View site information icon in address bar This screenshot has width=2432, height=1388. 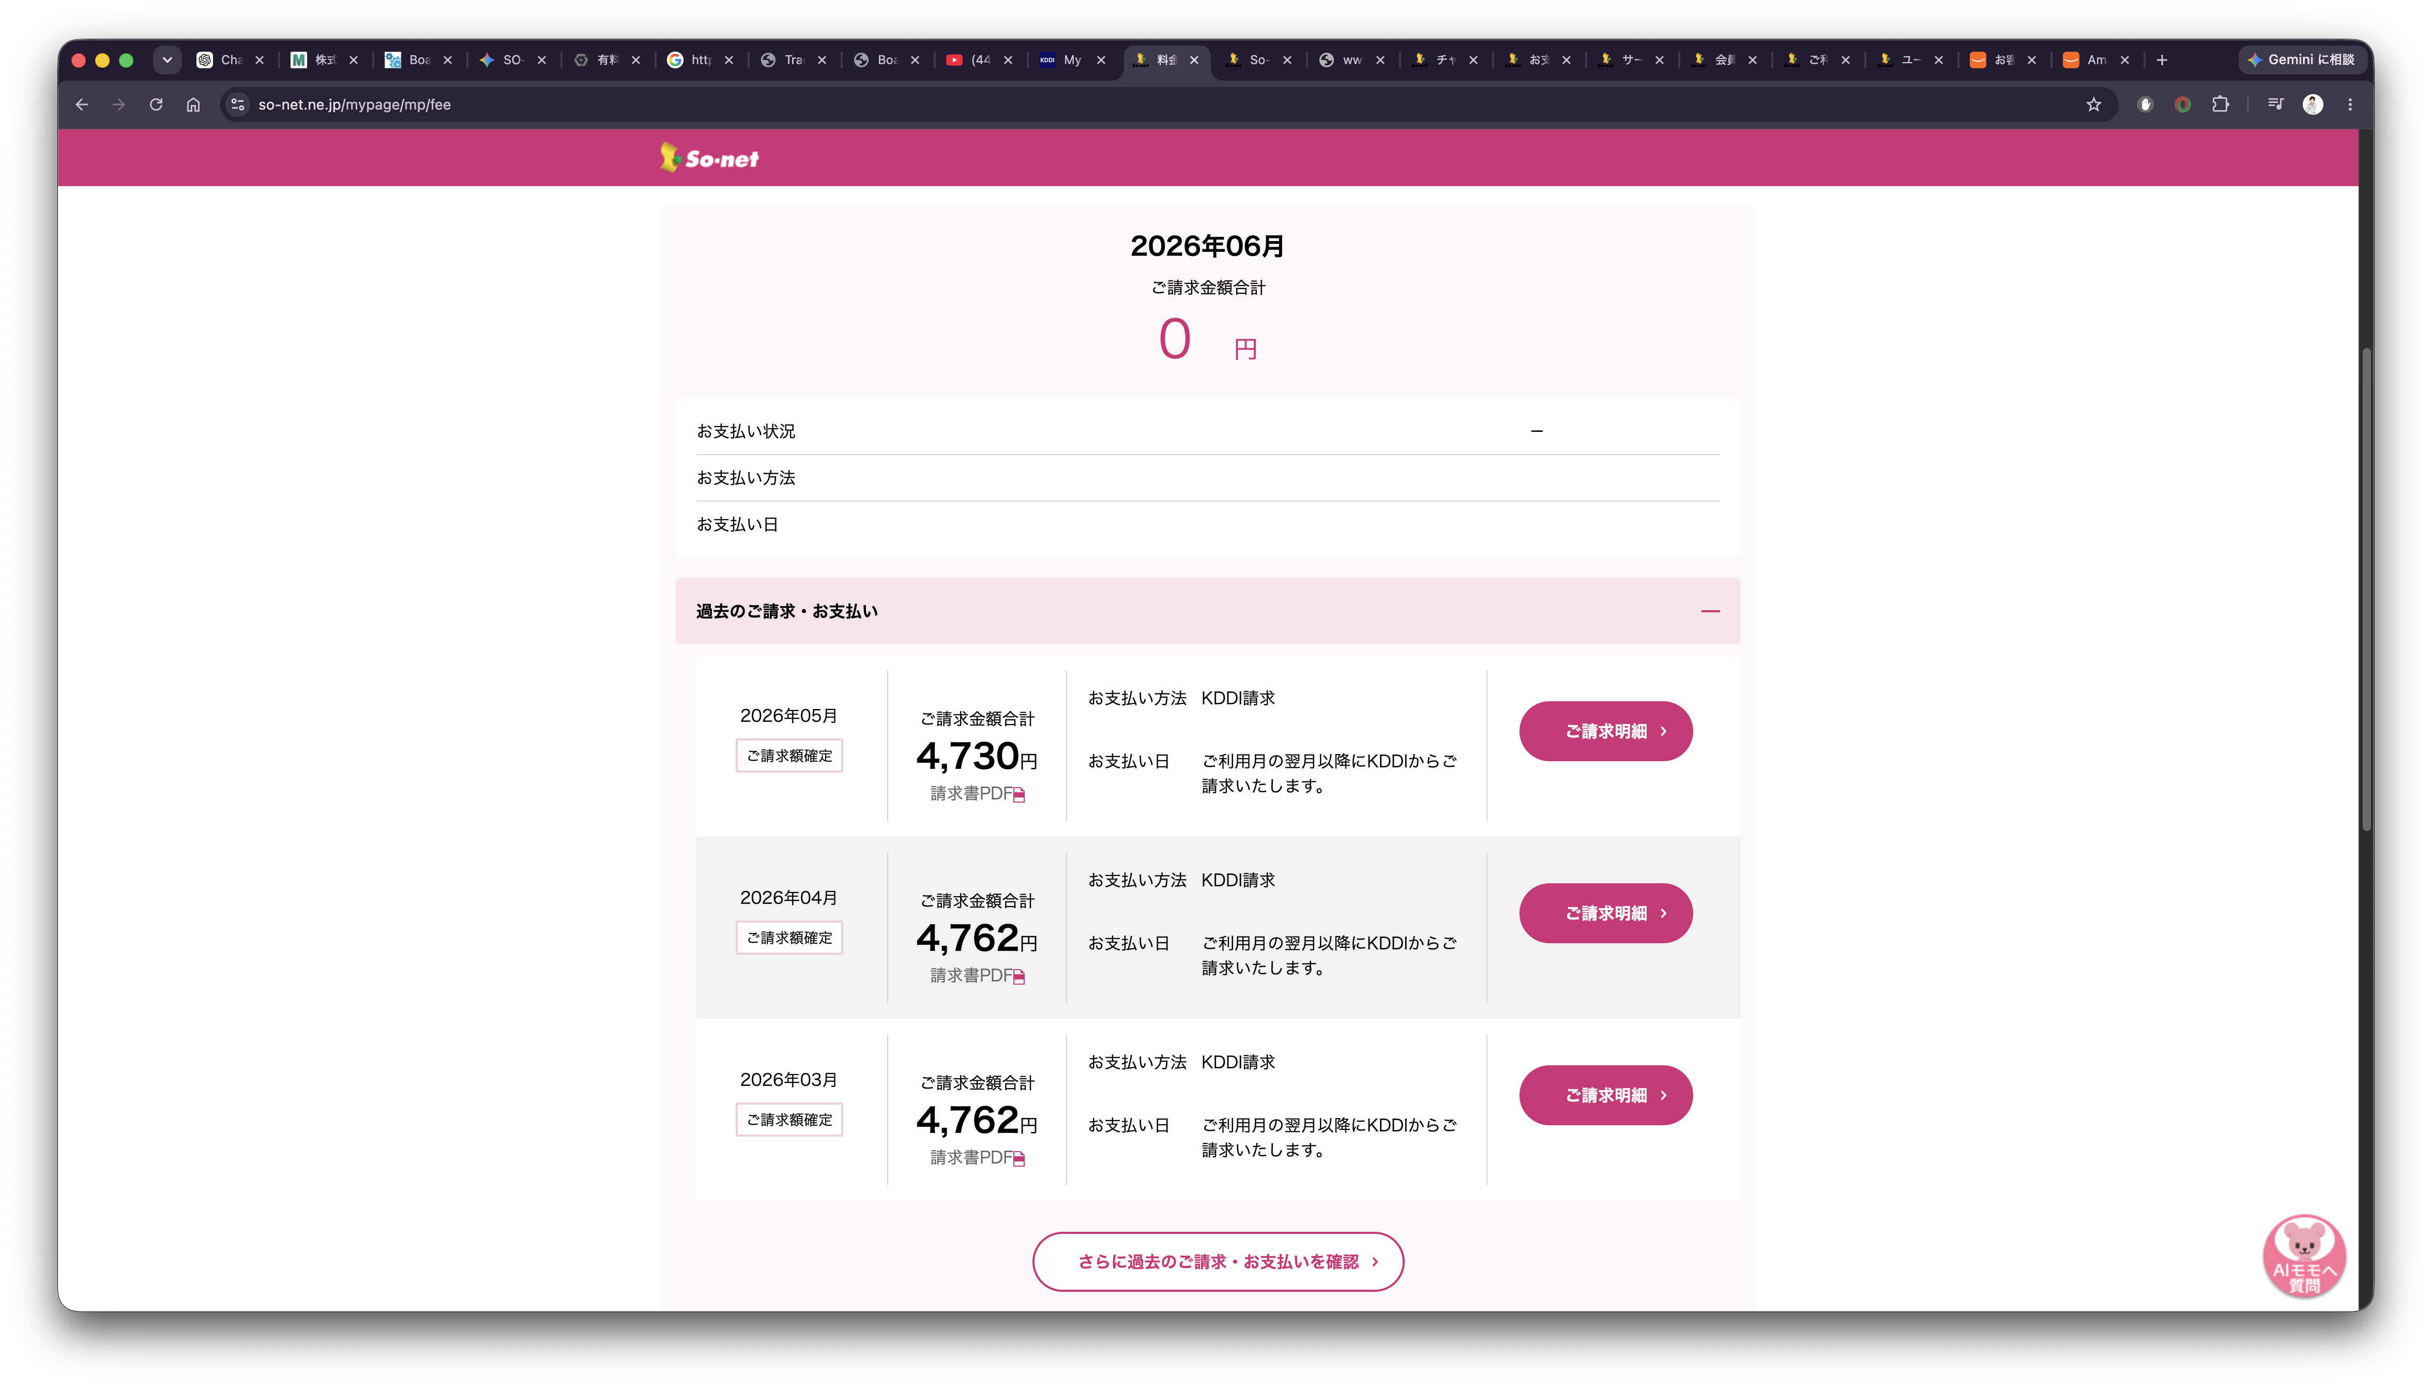tap(238, 105)
